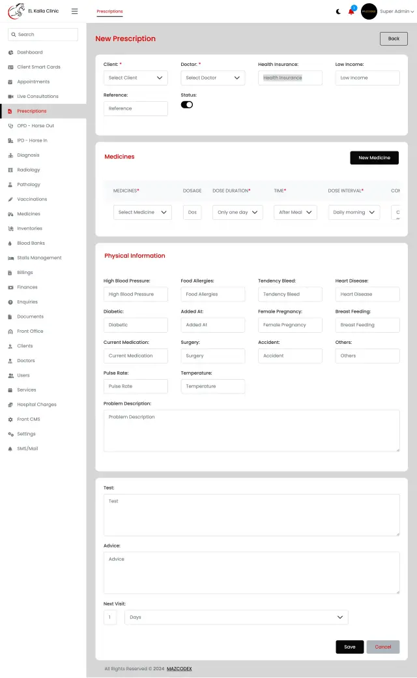Toggle the hamburger sidebar menu icon
This screenshot has width=417, height=678.
[x=75, y=11]
